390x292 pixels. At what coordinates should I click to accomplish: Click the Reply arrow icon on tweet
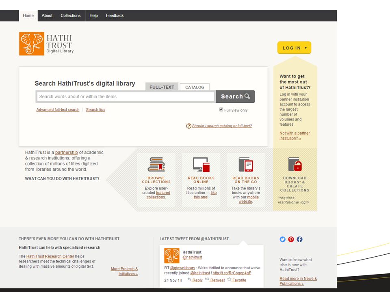189,279
